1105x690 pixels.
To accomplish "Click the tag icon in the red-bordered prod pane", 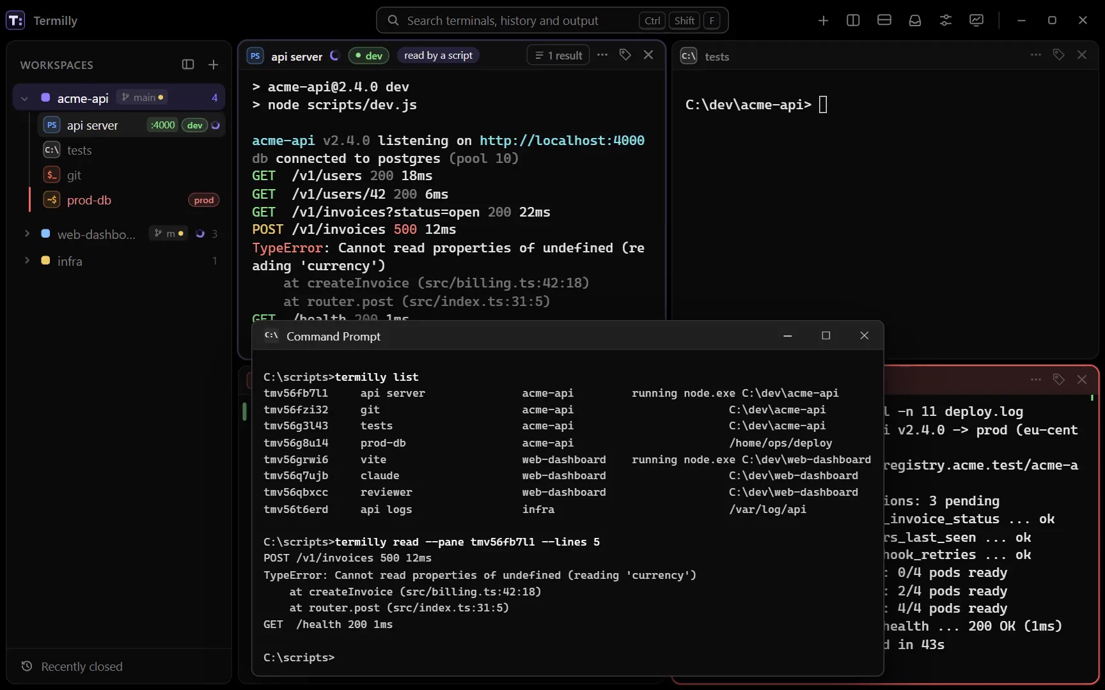I will [x=1059, y=379].
